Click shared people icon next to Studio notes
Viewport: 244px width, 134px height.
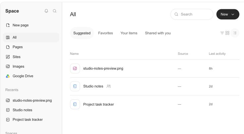tap(109, 86)
